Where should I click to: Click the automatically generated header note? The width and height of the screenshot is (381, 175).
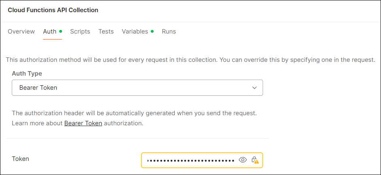coord(134,113)
